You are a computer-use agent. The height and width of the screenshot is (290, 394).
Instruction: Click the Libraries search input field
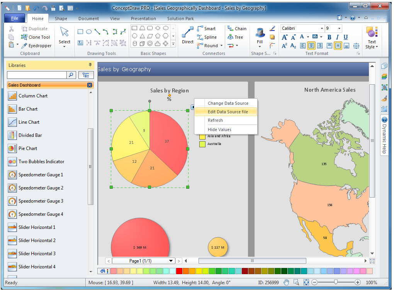pos(37,75)
